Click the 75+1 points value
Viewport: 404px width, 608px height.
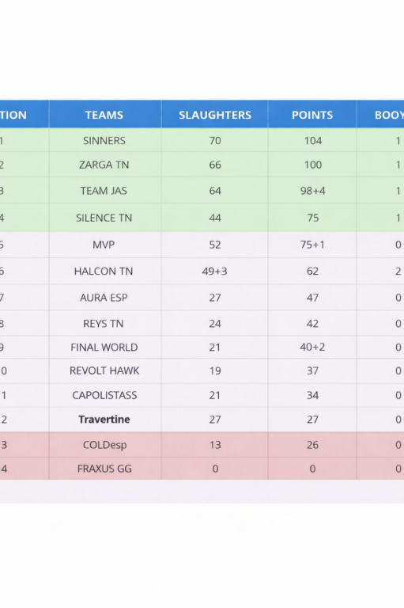coord(312,245)
